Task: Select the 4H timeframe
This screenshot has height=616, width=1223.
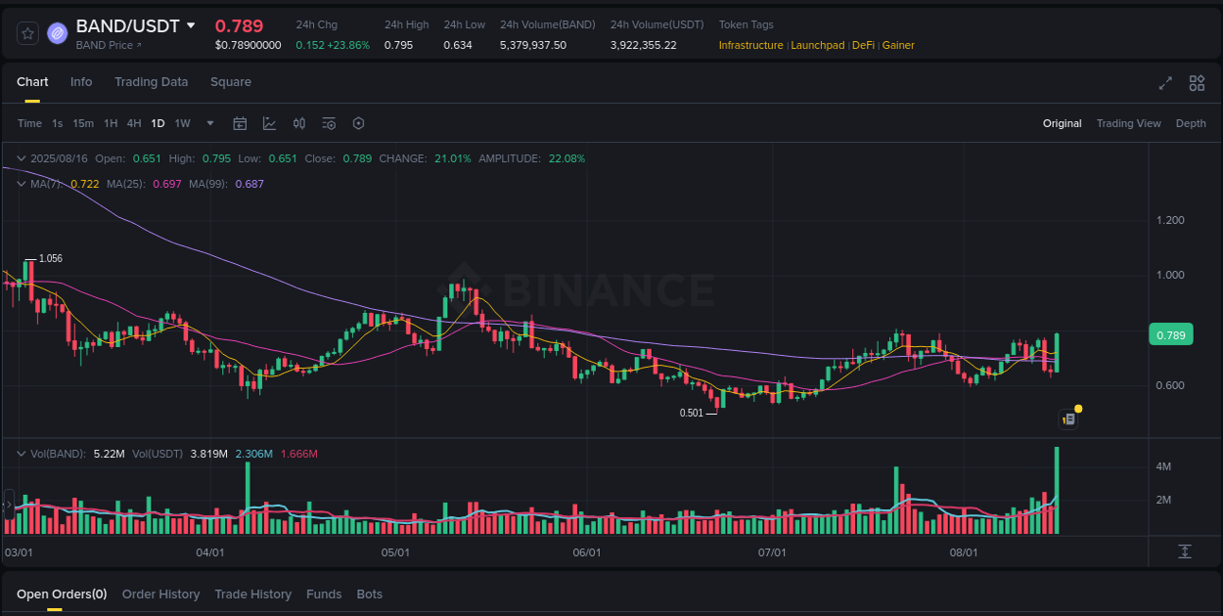Action: point(134,123)
